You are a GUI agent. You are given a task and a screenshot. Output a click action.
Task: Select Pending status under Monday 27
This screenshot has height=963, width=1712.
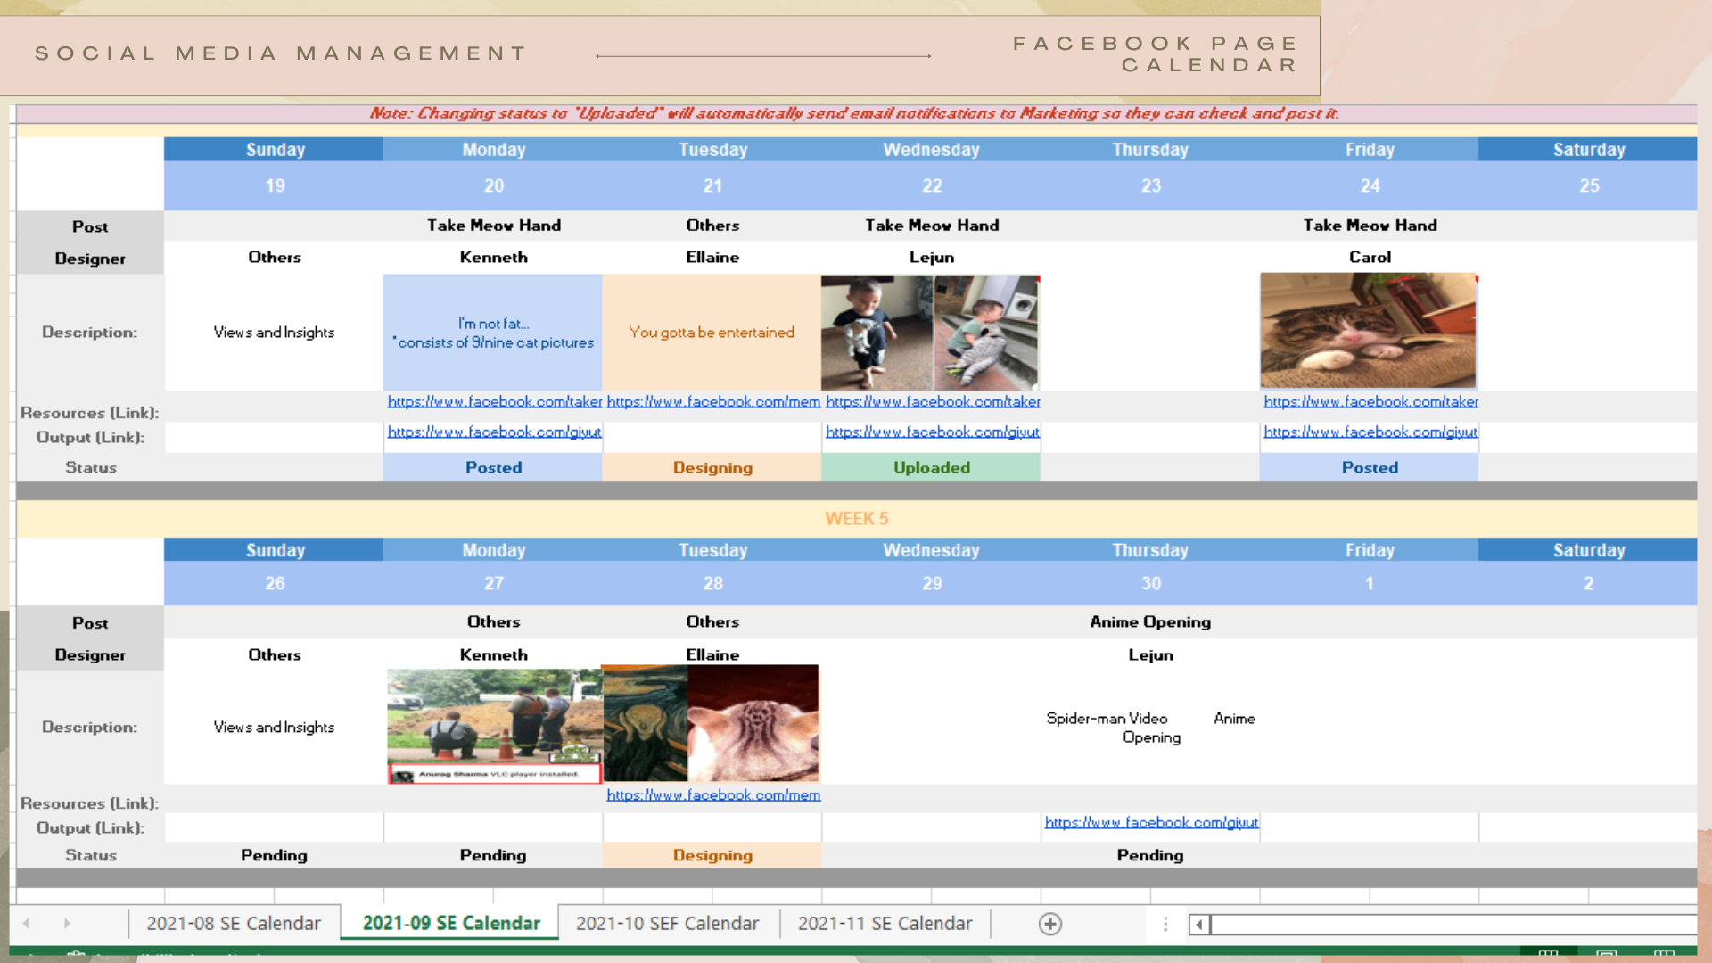coord(493,855)
